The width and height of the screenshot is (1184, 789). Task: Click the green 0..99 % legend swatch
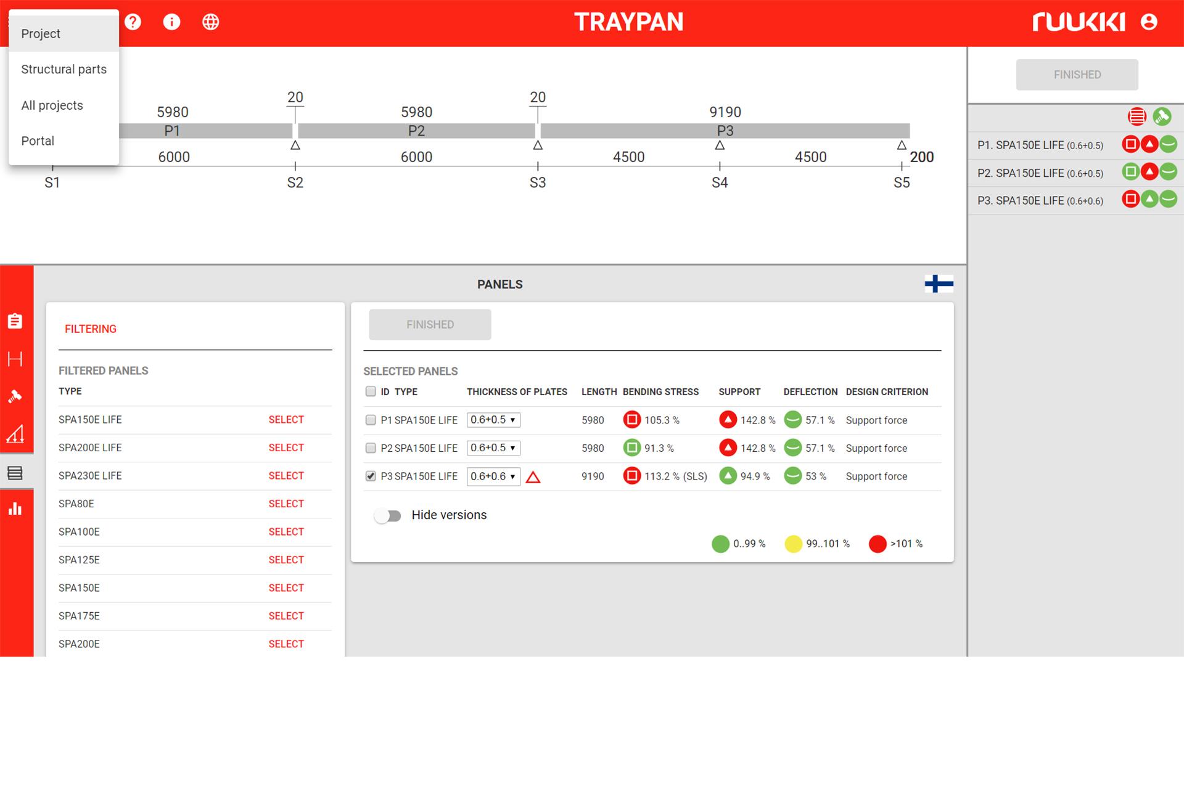point(721,544)
